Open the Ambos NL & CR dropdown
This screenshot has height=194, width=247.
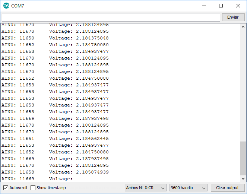click(146, 188)
